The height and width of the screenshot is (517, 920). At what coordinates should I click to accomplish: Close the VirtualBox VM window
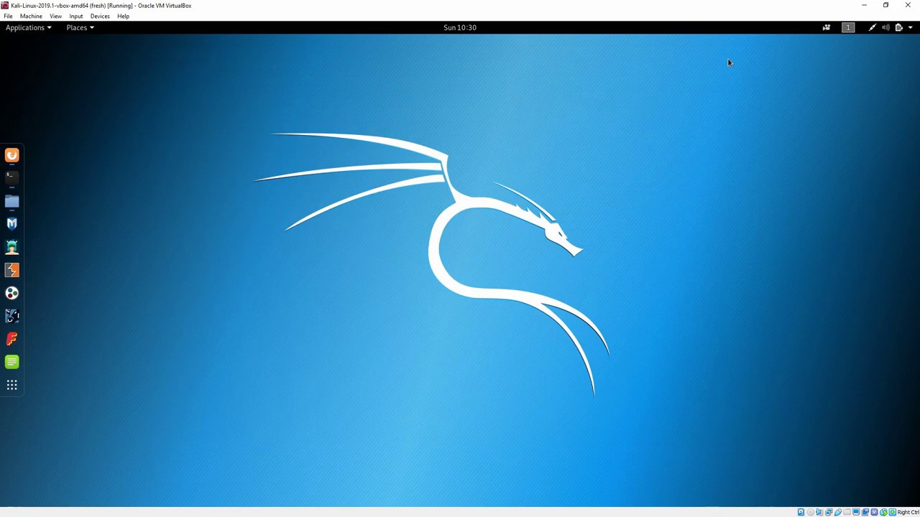(908, 5)
